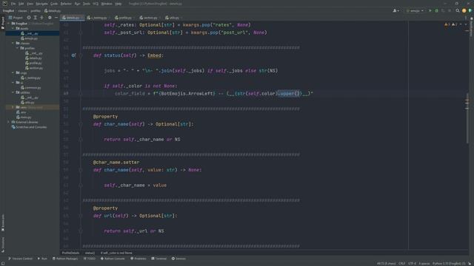This screenshot has height=266, width=474.
Task: Open the Version Control tool window
Action: [x=20, y=259]
